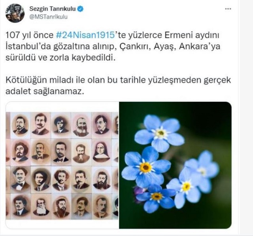This screenshot has width=253, height=236.
Task: Open the #24Nisan1915 hashtag
Action: pyautogui.click(x=85, y=35)
